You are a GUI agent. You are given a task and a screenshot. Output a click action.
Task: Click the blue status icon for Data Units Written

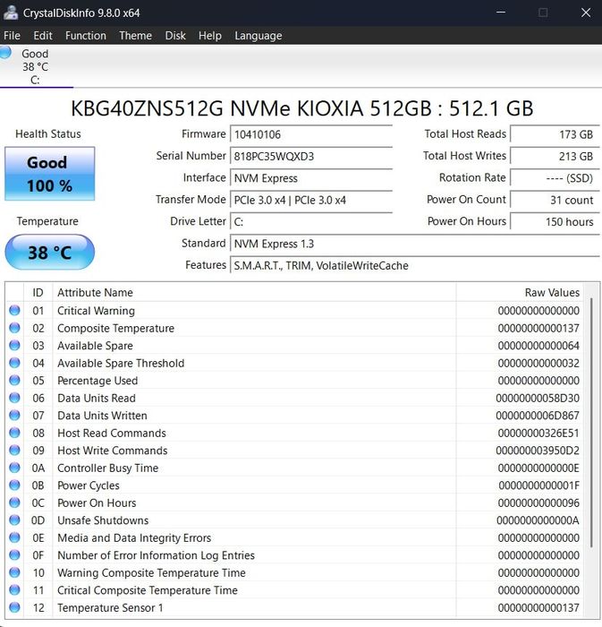click(x=15, y=415)
